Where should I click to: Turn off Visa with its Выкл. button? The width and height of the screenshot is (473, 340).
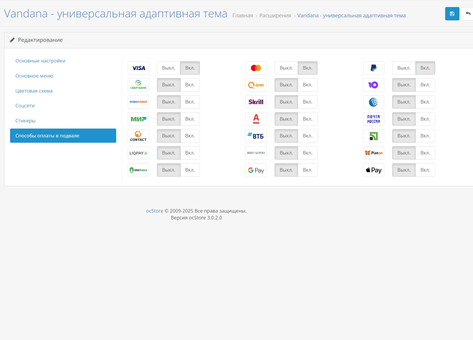pyautogui.click(x=169, y=68)
